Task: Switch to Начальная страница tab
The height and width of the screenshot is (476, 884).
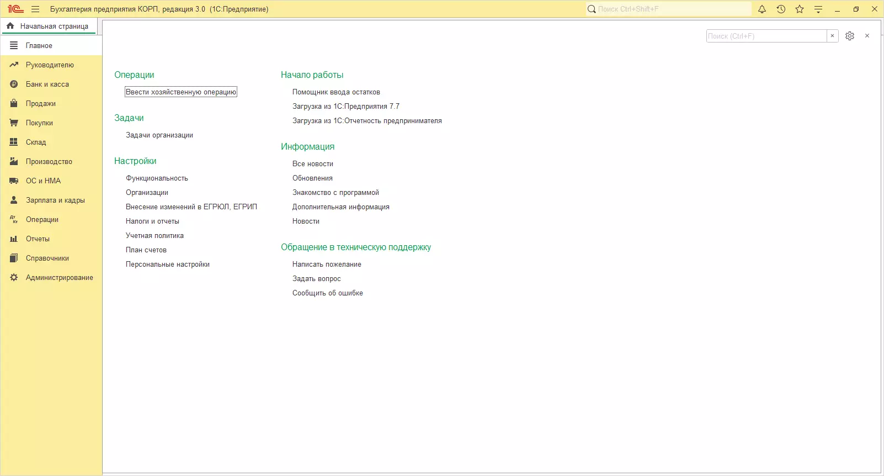Action: [x=49, y=26]
